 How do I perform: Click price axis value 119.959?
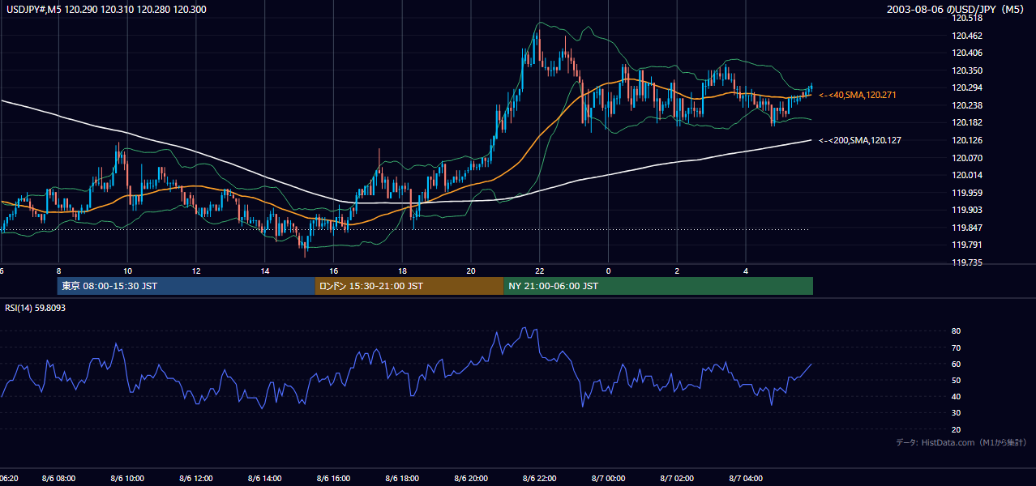coord(967,193)
